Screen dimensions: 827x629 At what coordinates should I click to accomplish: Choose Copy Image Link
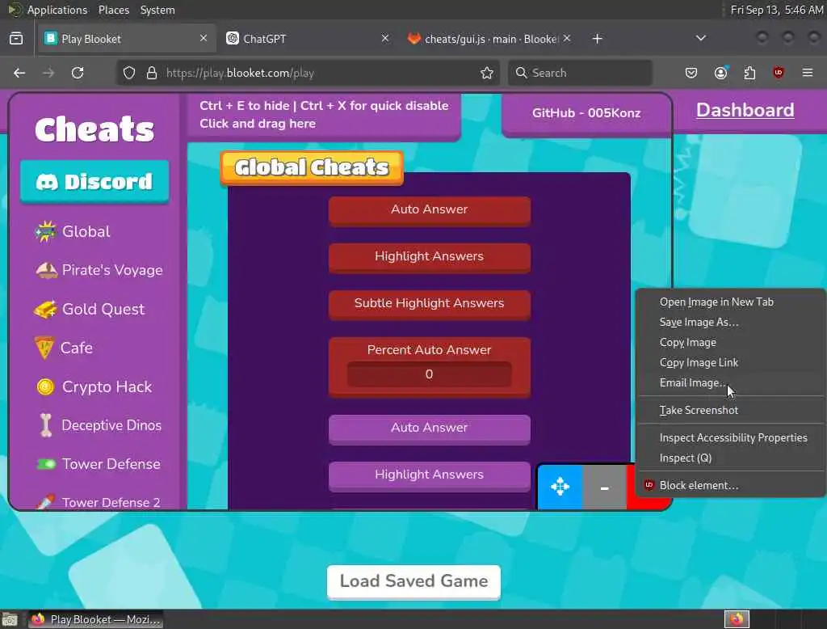point(730,363)
